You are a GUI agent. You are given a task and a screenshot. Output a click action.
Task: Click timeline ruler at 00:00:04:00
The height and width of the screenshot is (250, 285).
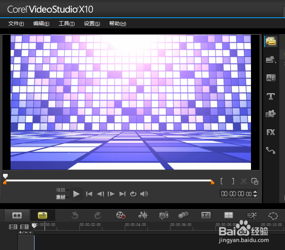tap(135, 225)
